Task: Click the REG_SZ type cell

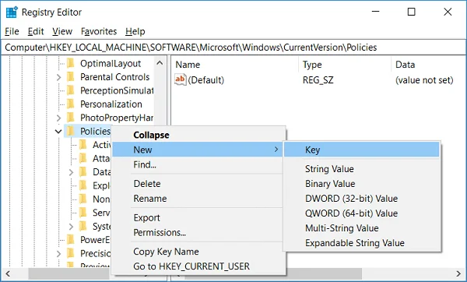Action: 318,80
